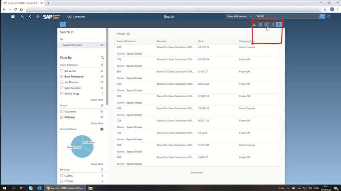Open a new browser tab
The height and width of the screenshot is (191, 341).
point(48,3)
